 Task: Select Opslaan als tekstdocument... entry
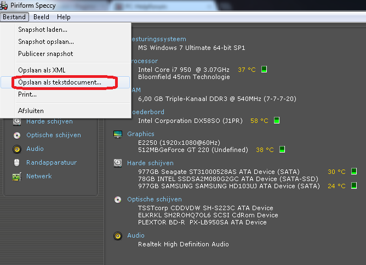[65, 82]
